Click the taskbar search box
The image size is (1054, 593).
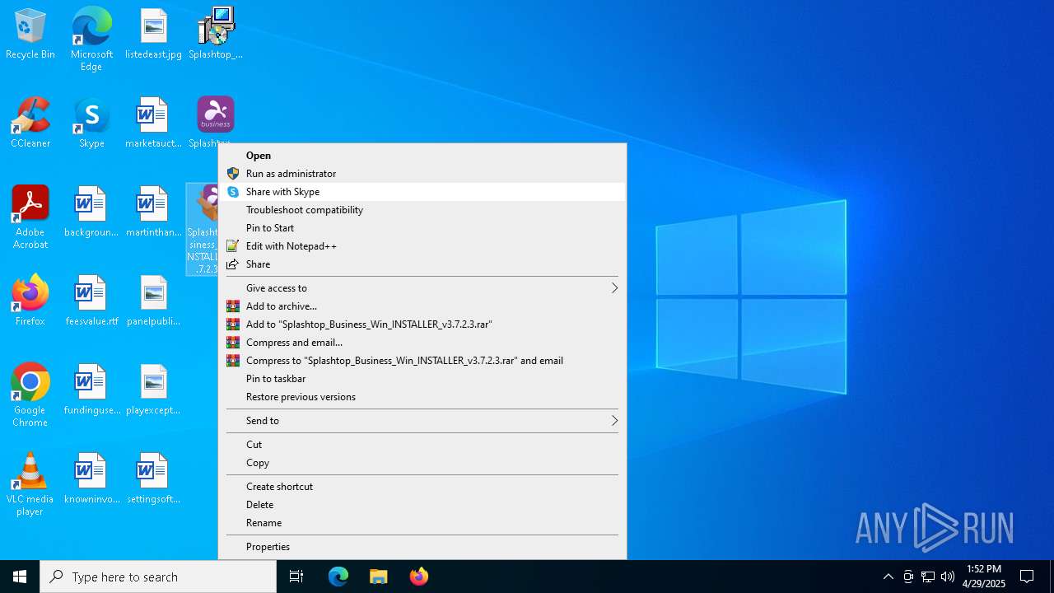158,577
